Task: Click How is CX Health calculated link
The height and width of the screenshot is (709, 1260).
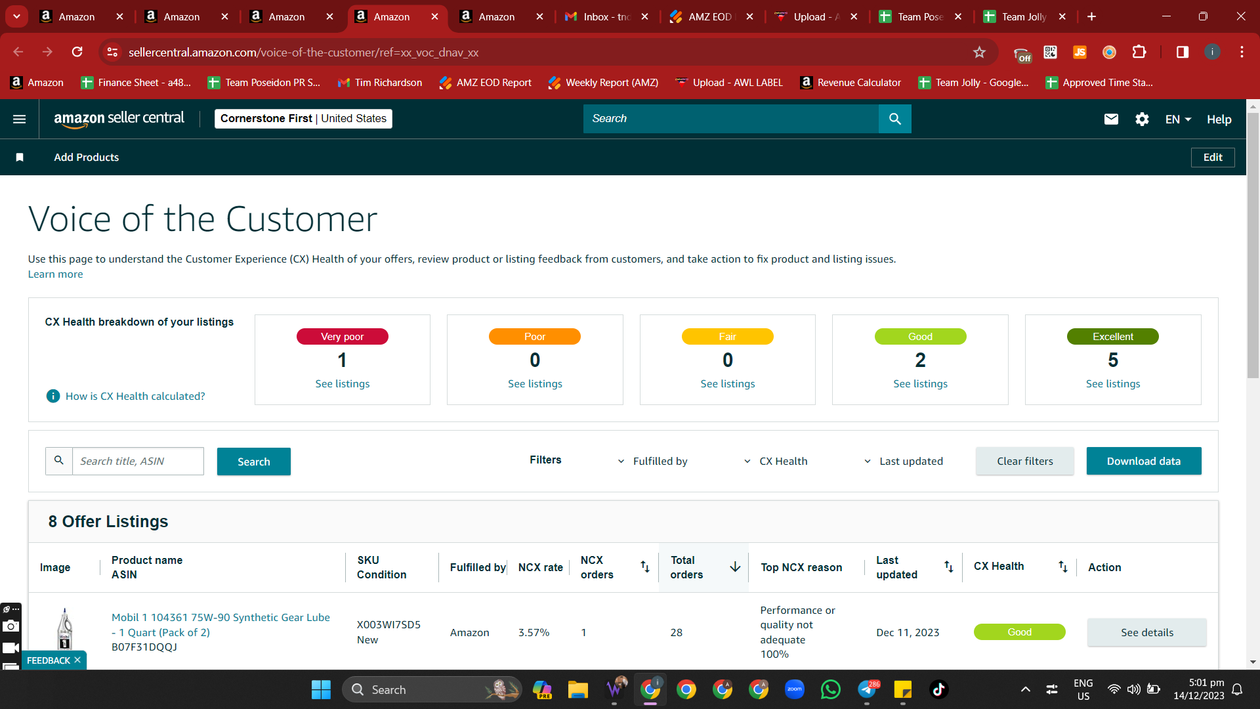Action: pos(135,396)
